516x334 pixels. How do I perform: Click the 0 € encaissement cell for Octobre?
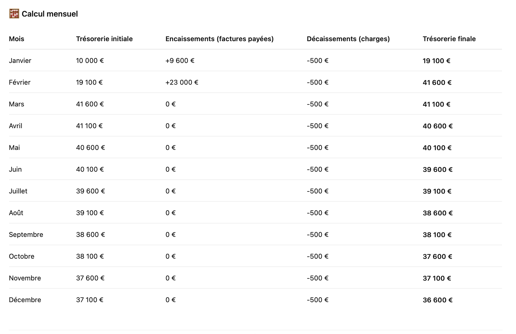tap(170, 256)
